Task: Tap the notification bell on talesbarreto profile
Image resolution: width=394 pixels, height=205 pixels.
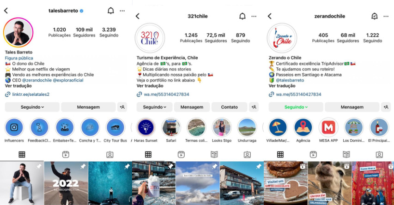Action: 110,11
